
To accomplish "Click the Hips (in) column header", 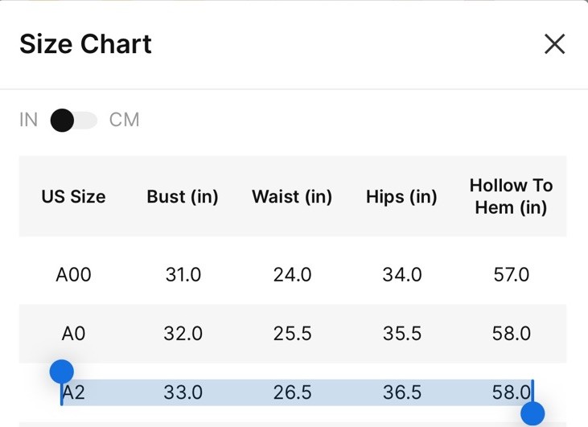I will pyautogui.click(x=401, y=196).
